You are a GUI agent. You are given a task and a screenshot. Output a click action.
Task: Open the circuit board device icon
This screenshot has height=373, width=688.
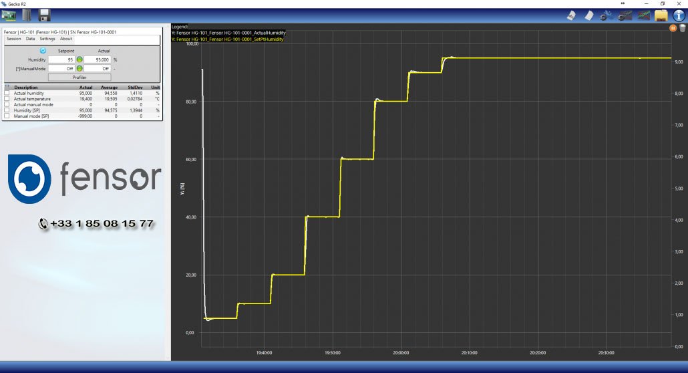[x=9, y=15]
